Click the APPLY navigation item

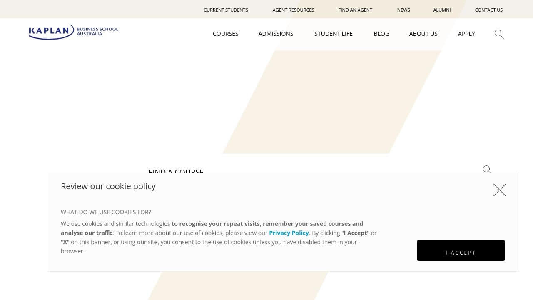pyautogui.click(x=466, y=34)
